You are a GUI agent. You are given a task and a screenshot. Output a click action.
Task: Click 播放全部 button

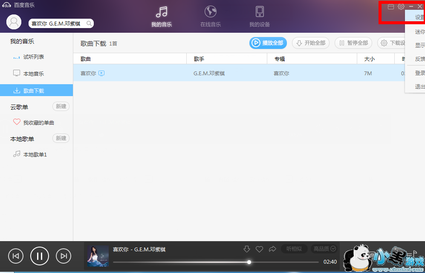[268, 43]
